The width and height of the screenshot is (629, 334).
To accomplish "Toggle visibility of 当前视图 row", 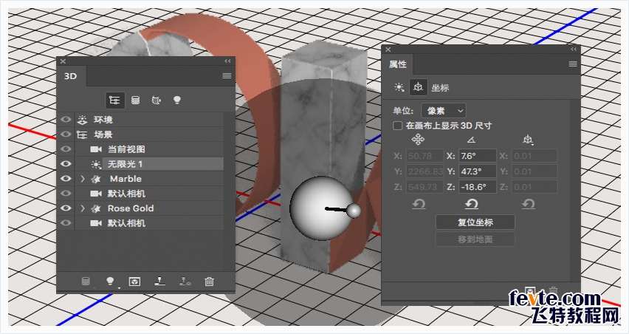I will coord(66,149).
